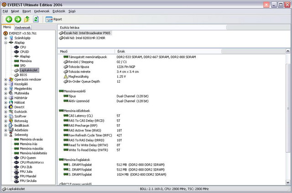Open the Fájl menu
The image size is (292, 193).
[x=5, y=11]
